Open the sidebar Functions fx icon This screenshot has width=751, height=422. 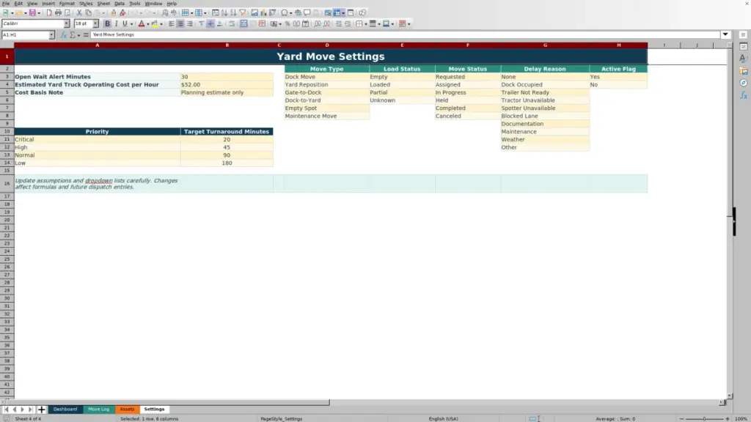pyautogui.click(x=744, y=95)
